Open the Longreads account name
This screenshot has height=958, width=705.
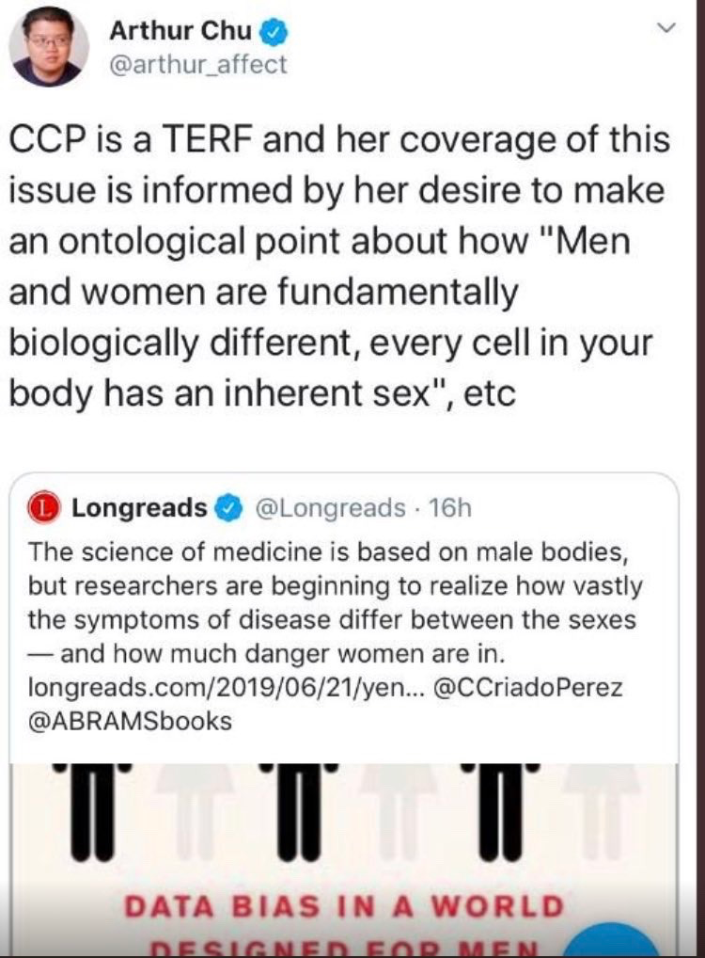coord(140,508)
